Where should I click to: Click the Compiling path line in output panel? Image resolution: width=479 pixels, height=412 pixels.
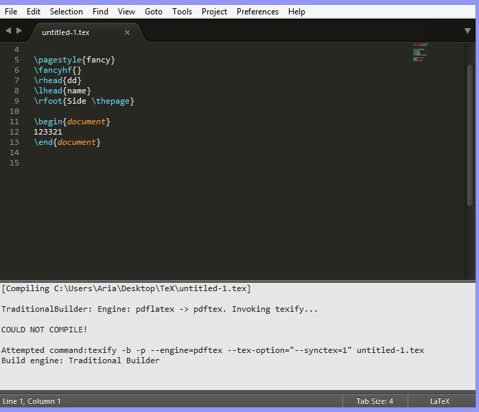click(126, 288)
